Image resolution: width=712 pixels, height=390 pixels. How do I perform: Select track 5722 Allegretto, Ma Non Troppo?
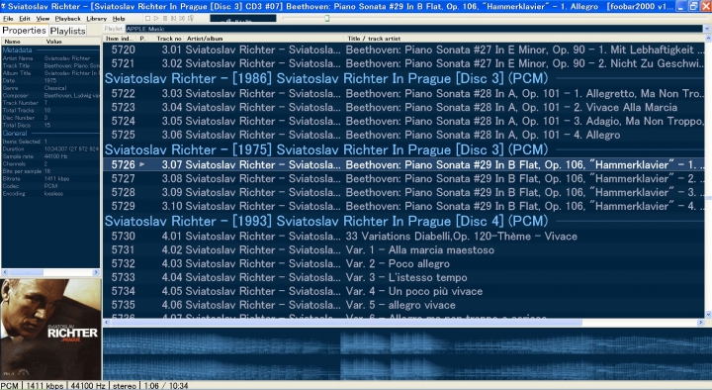point(403,94)
